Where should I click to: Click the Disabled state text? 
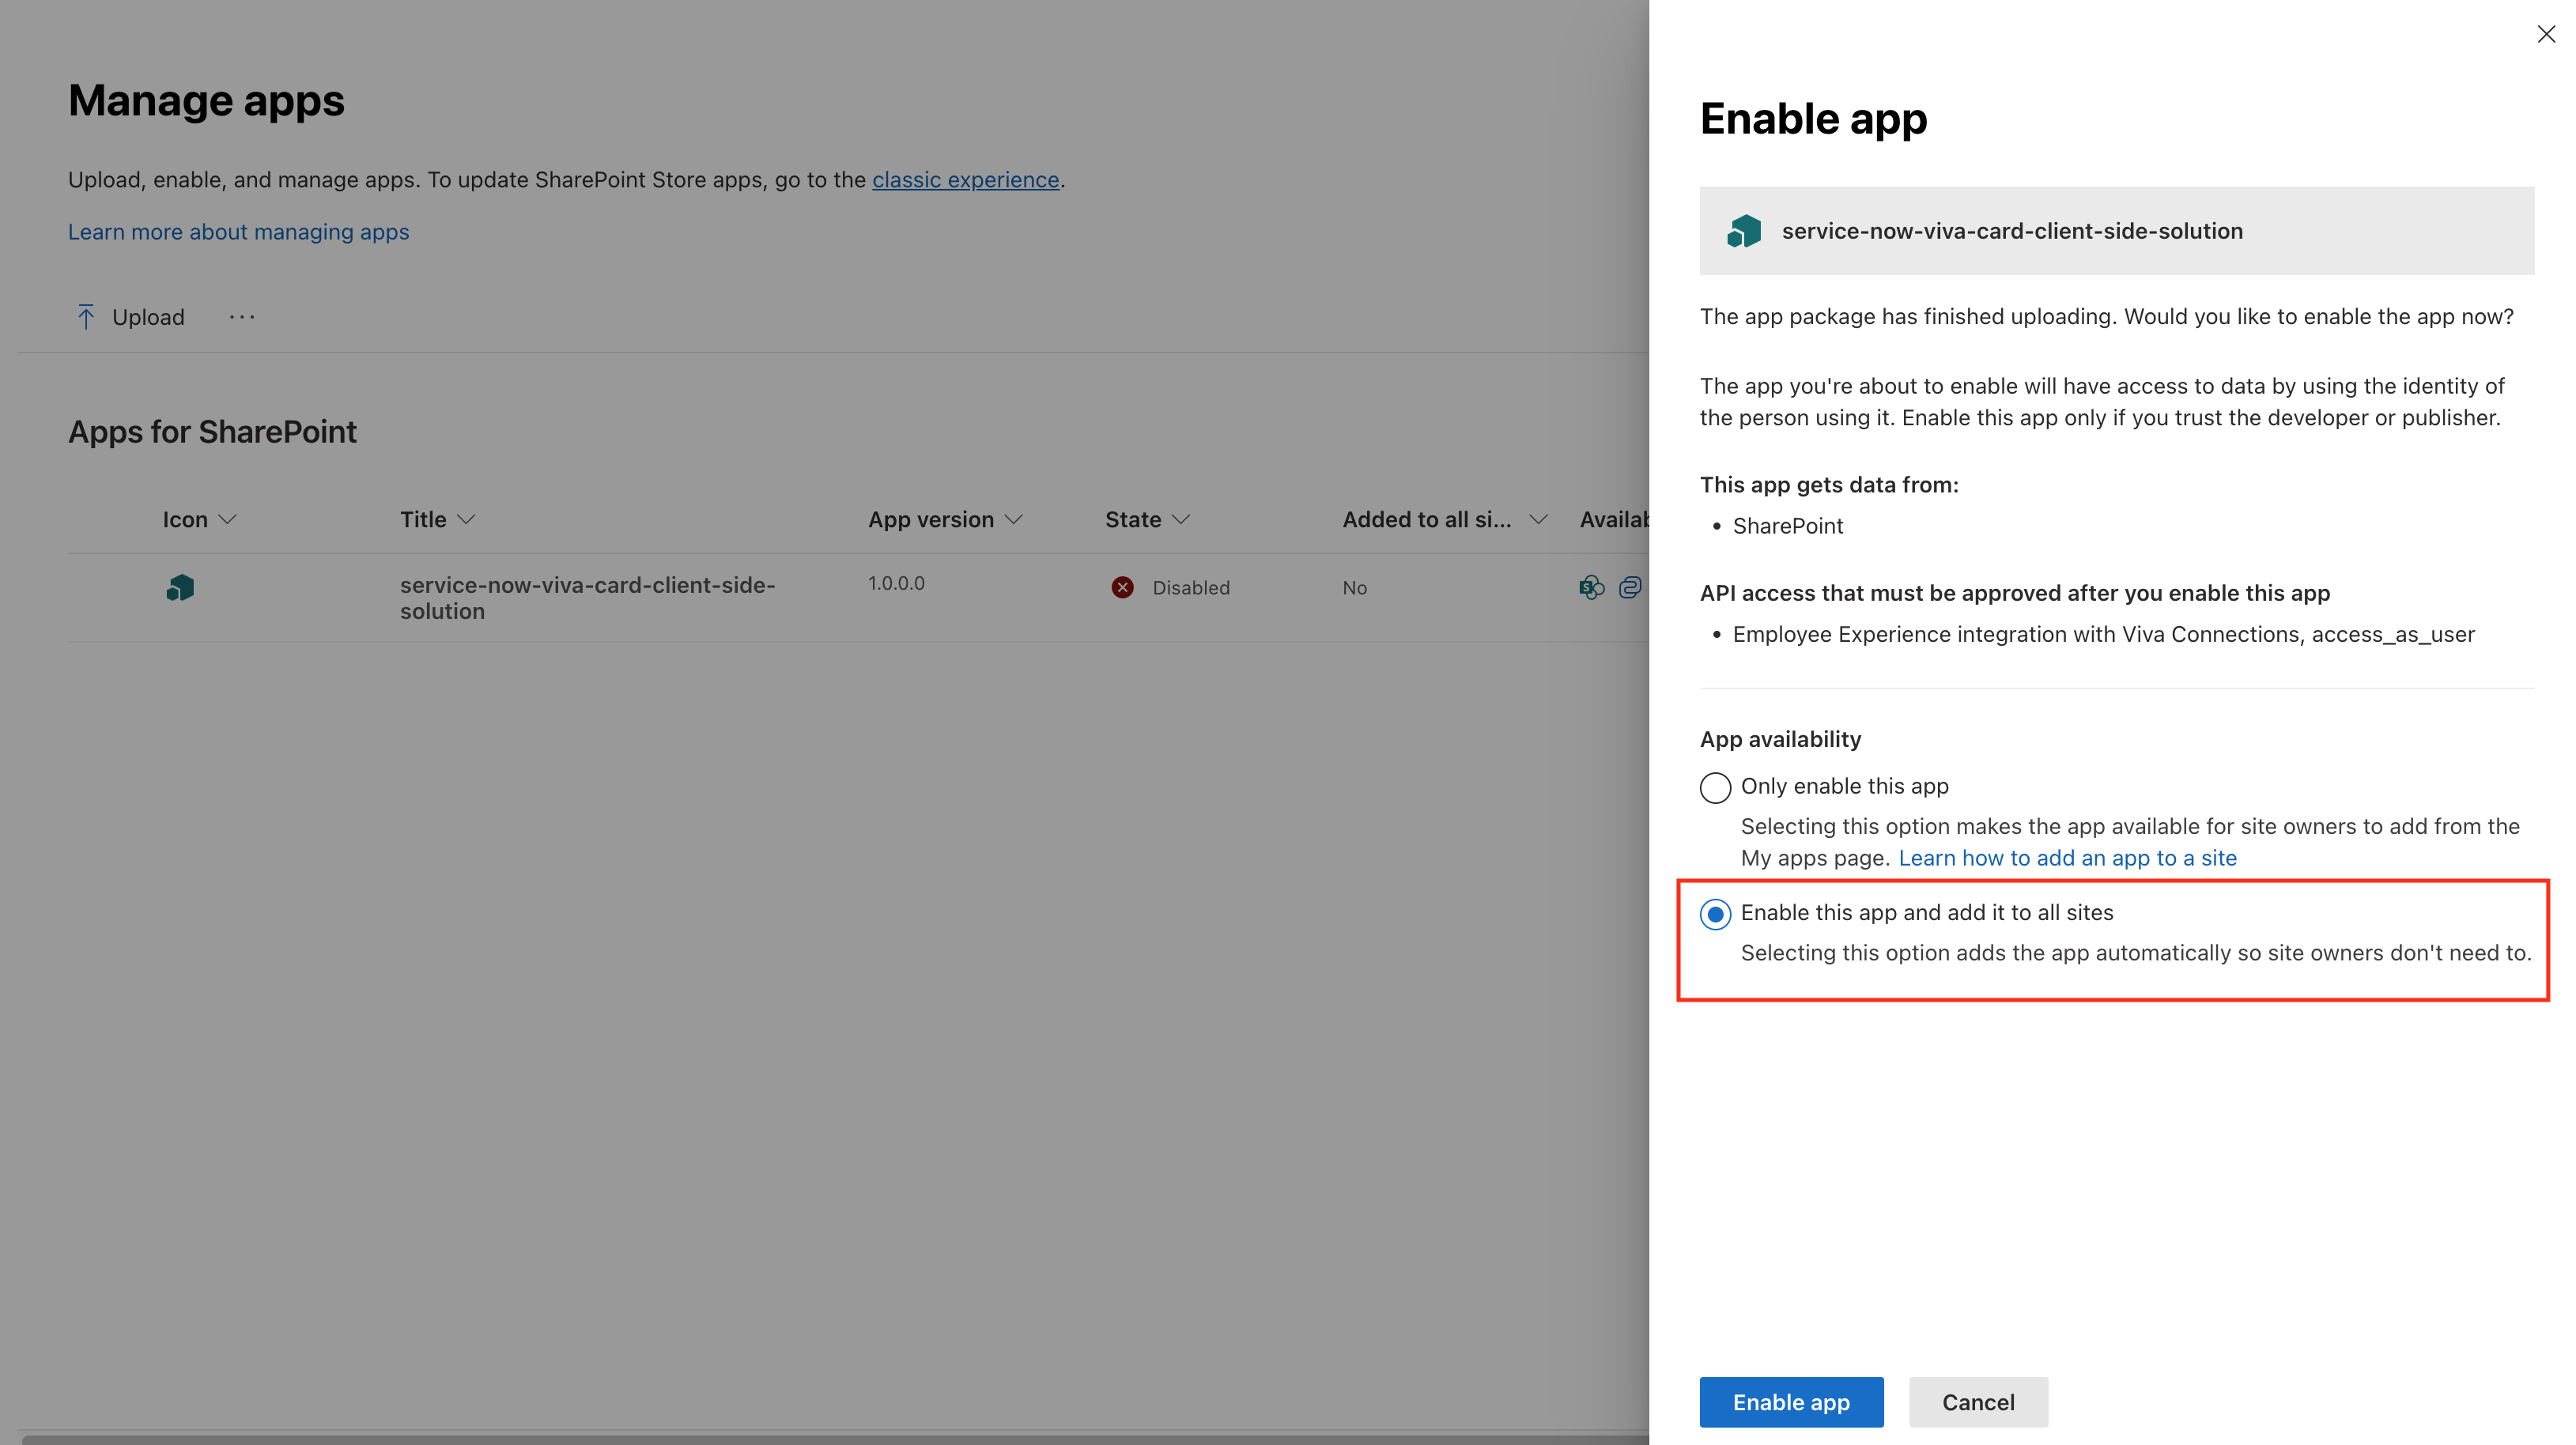(1191, 588)
